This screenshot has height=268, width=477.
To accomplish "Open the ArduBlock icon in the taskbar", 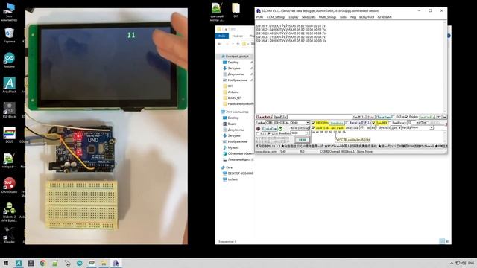I will tap(18, 263).
